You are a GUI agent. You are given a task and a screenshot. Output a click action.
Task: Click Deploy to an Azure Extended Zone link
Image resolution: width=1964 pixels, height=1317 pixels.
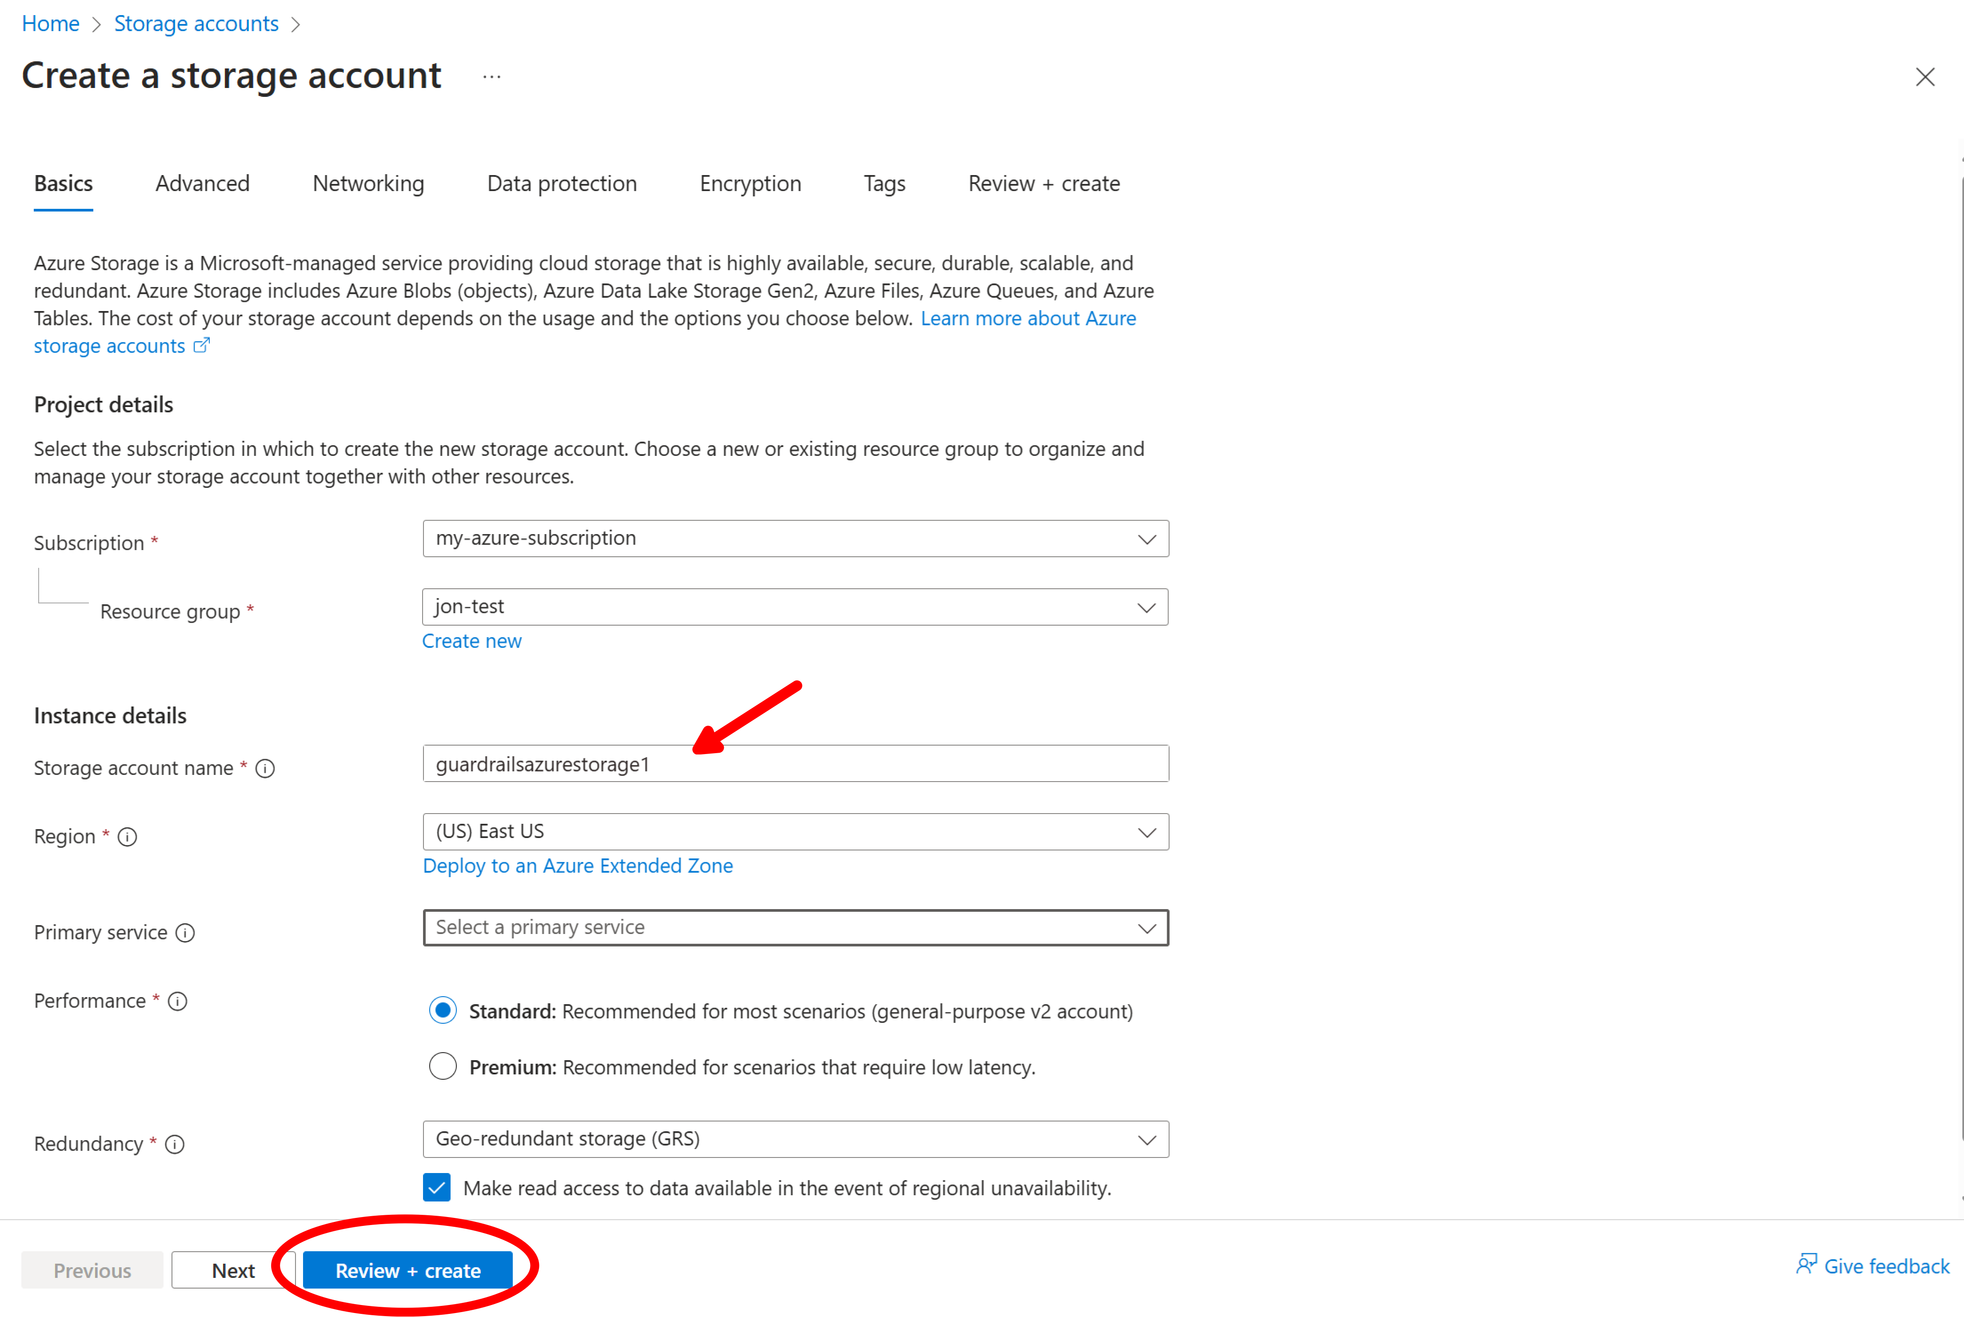tap(577, 866)
